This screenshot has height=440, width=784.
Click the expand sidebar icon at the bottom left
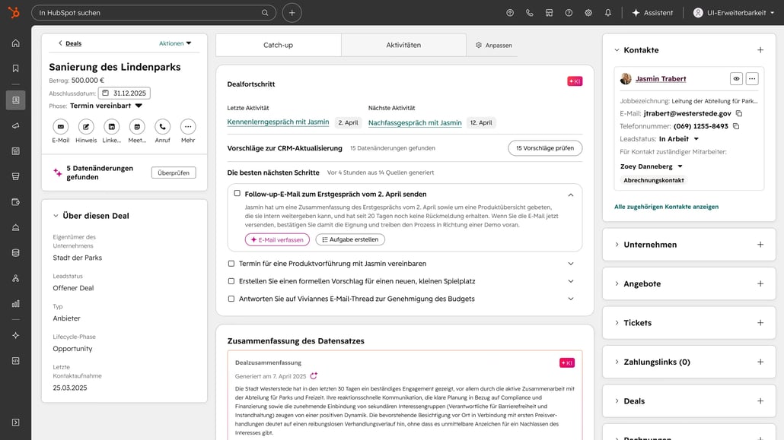pos(15,423)
